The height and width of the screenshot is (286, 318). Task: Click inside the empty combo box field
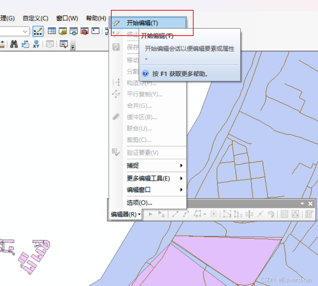click(12, 31)
